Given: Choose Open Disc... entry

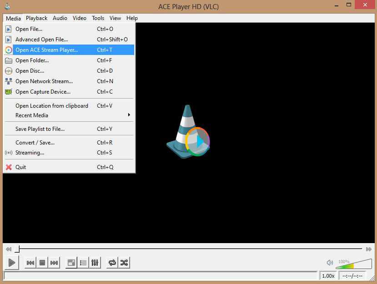Looking at the screenshot, I should coord(69,71).
